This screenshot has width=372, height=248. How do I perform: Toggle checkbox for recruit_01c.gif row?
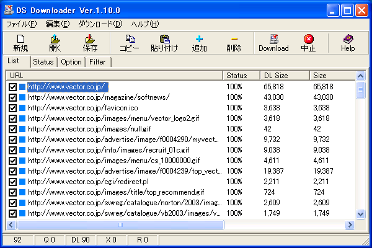pyautogui.click(x=12, y=150)
